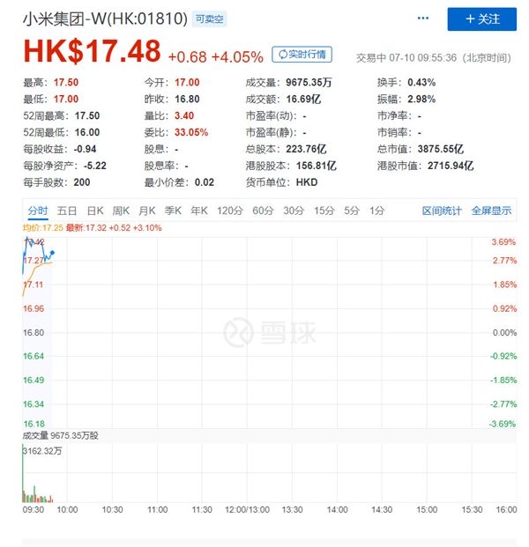Image resolution: width=529 pixels, height=547 pixels.
Task: Open the 日K chart tab
Action: (95, 211)
